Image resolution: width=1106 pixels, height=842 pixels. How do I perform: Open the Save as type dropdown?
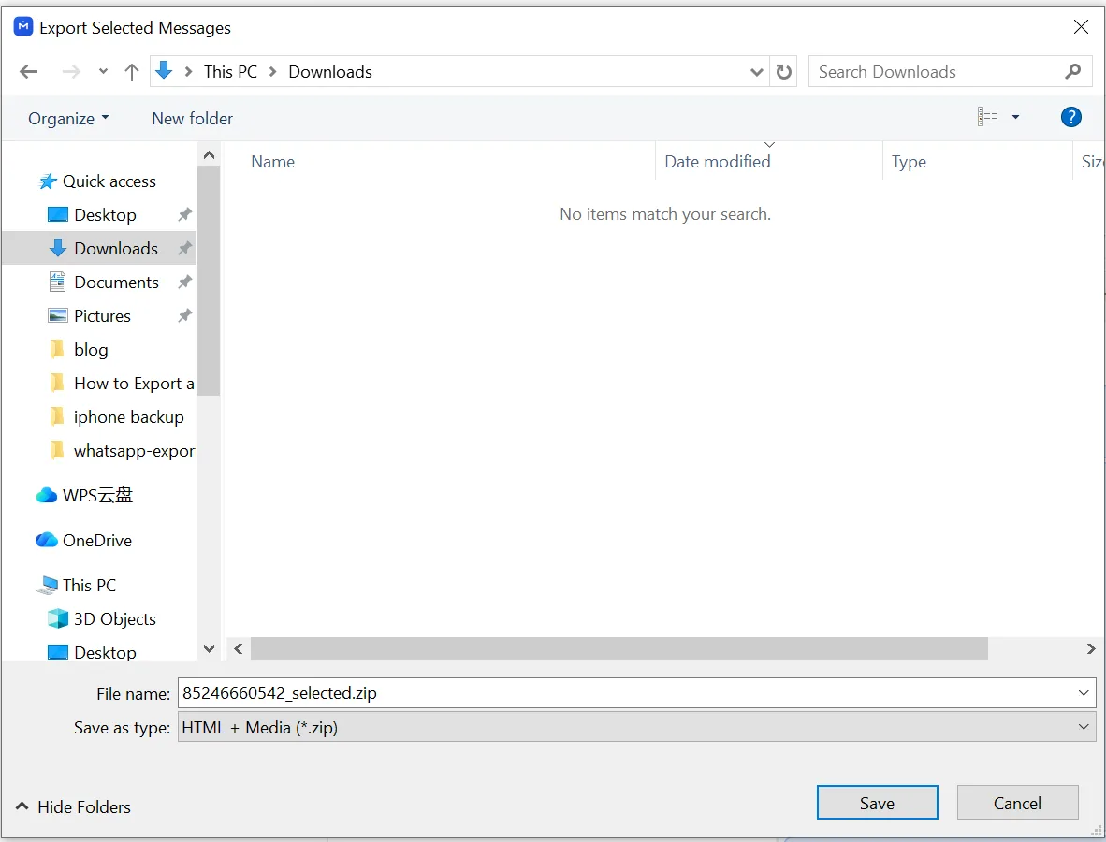[x=1084, y=727]
